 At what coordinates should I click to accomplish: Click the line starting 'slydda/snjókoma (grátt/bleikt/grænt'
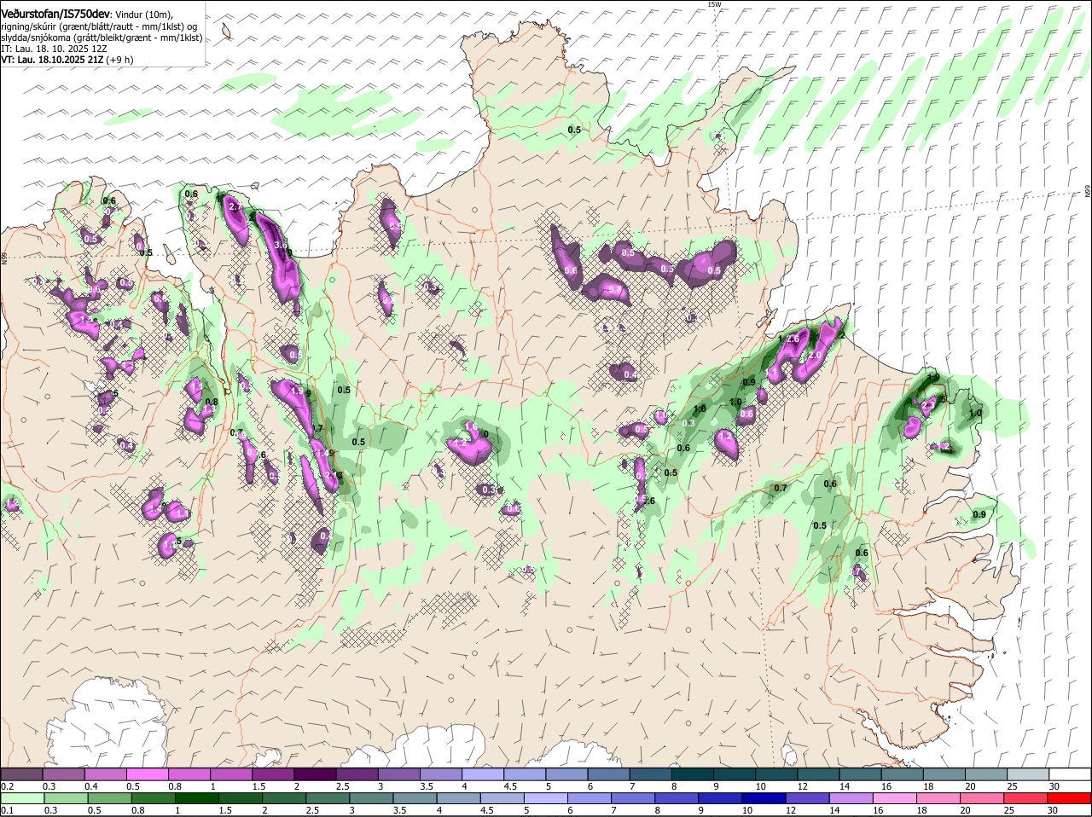tap(102, 38)
